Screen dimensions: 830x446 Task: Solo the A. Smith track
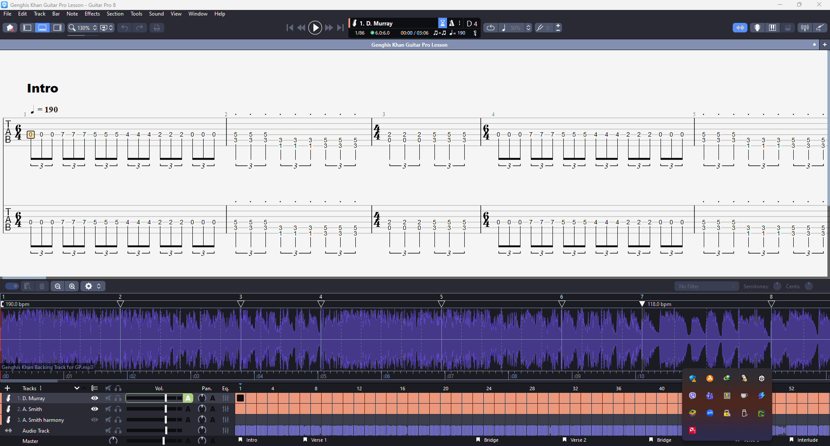coord(118,409)
